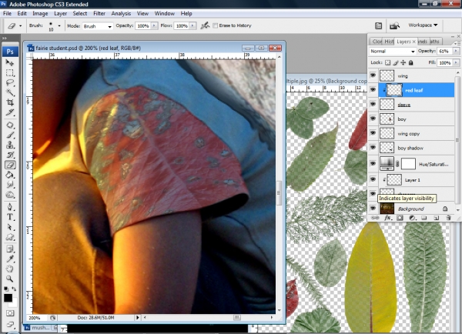Click the status bar arrow button
Viewport: 462px width, 334px height.
click(x=137, y=318)
